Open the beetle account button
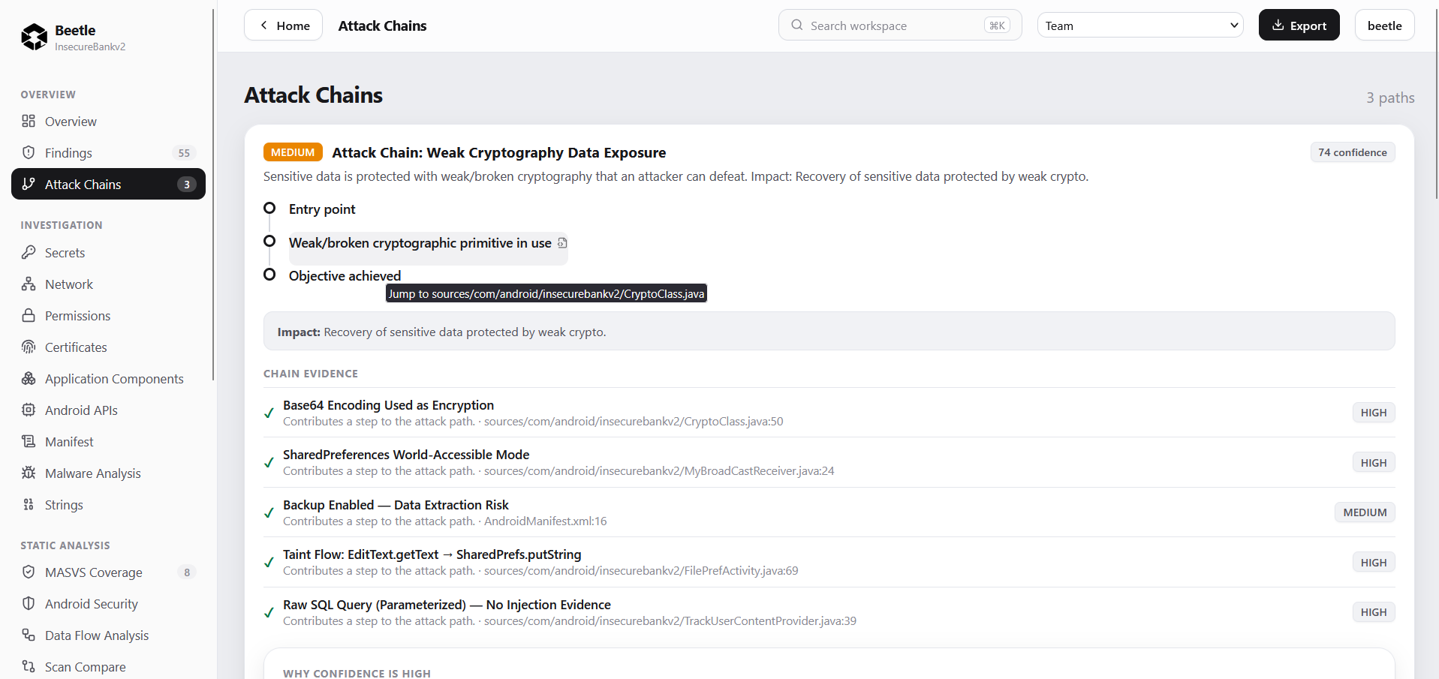This screenshot has height=679, width=1439. tap(1384, 25)
